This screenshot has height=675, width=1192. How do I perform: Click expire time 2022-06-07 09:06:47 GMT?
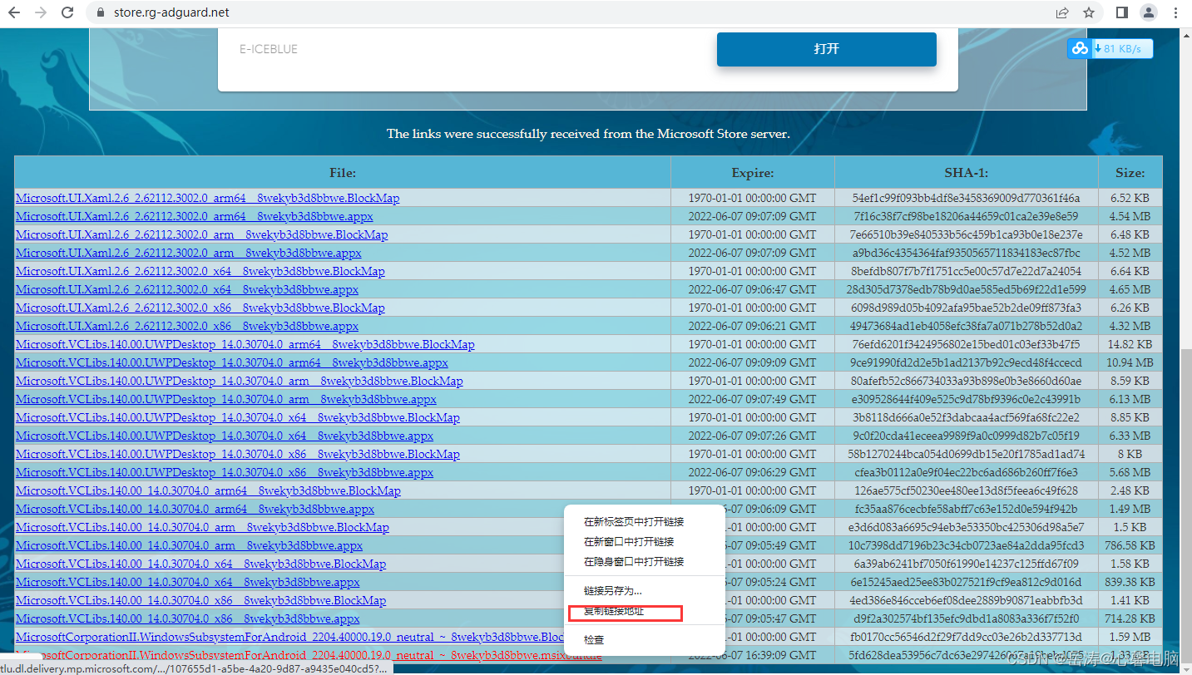pyautogui.click(x=753, y=289)
